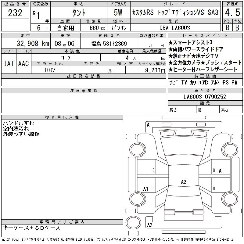Click the first registration month 6月

[x=42, y=28]
